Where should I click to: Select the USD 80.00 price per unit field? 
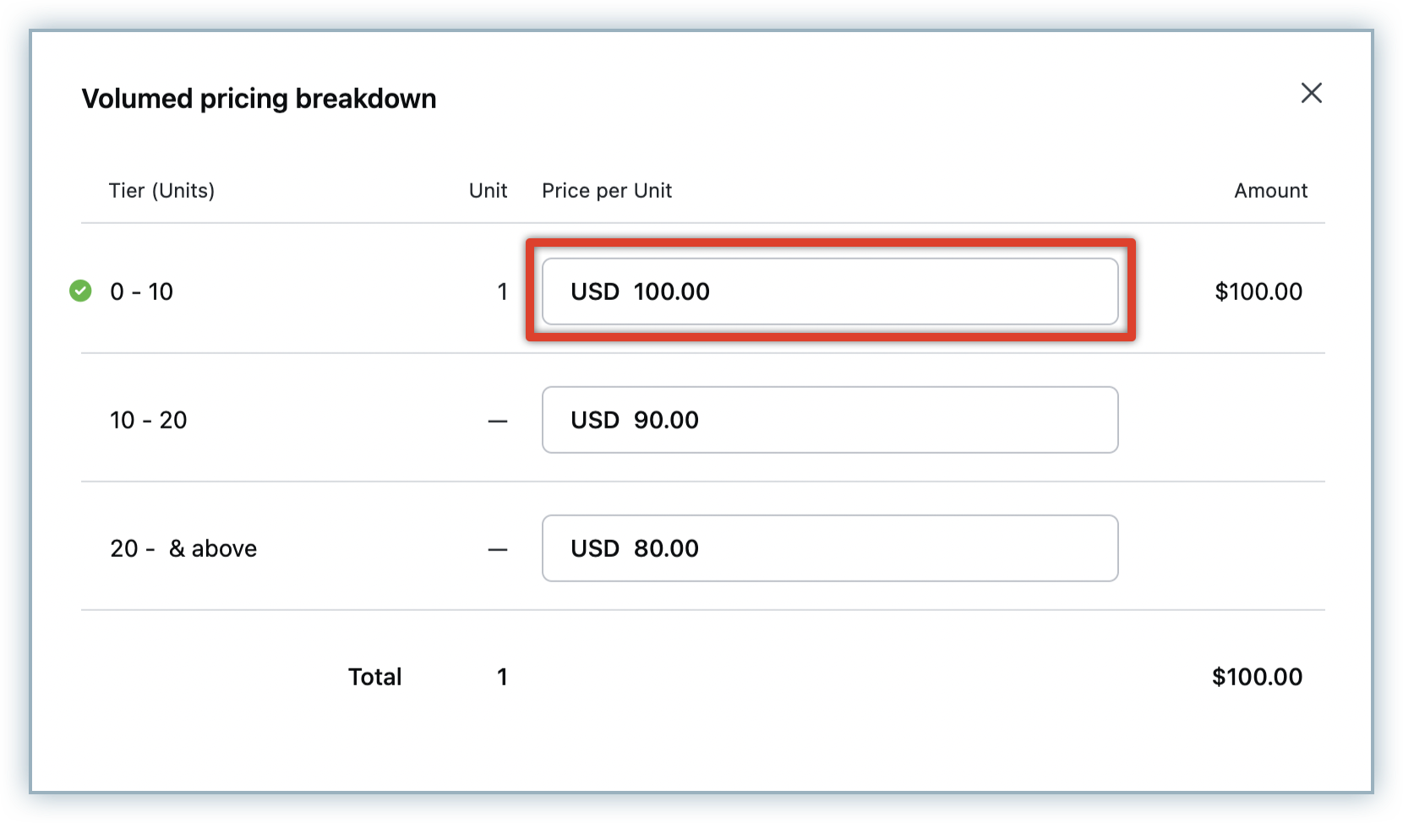pos(829,548)
